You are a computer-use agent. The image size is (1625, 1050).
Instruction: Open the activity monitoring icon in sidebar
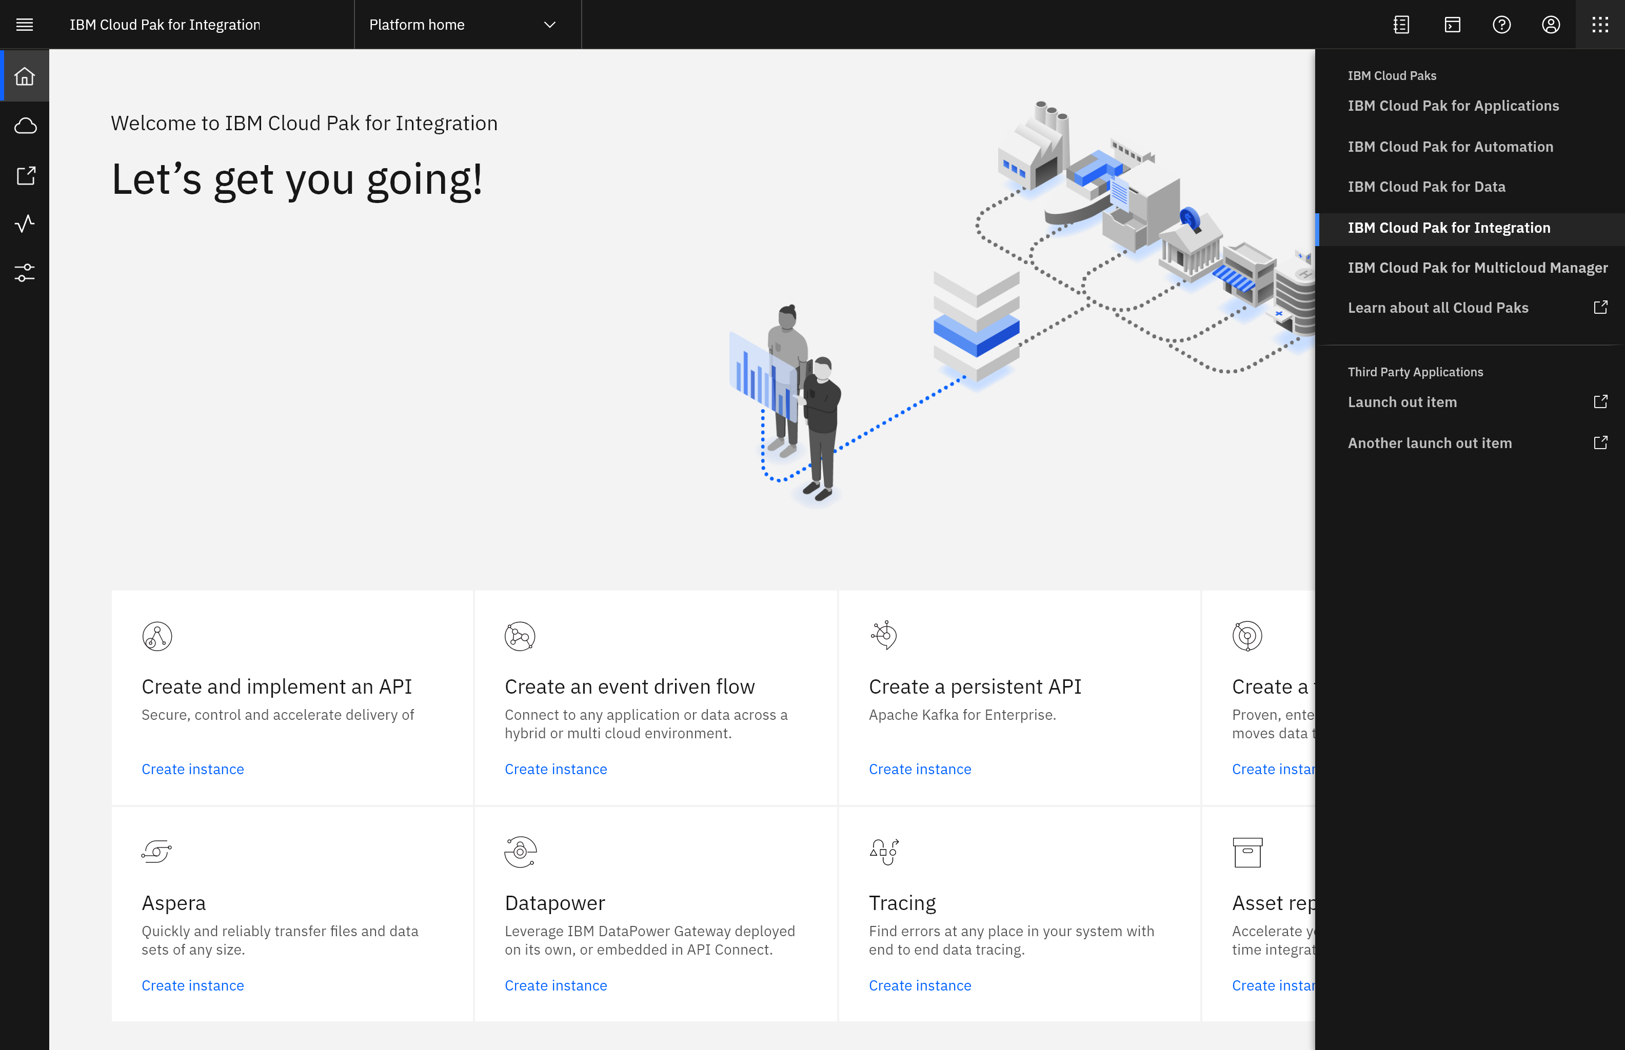pyautogui.click(x=25, y=224)
